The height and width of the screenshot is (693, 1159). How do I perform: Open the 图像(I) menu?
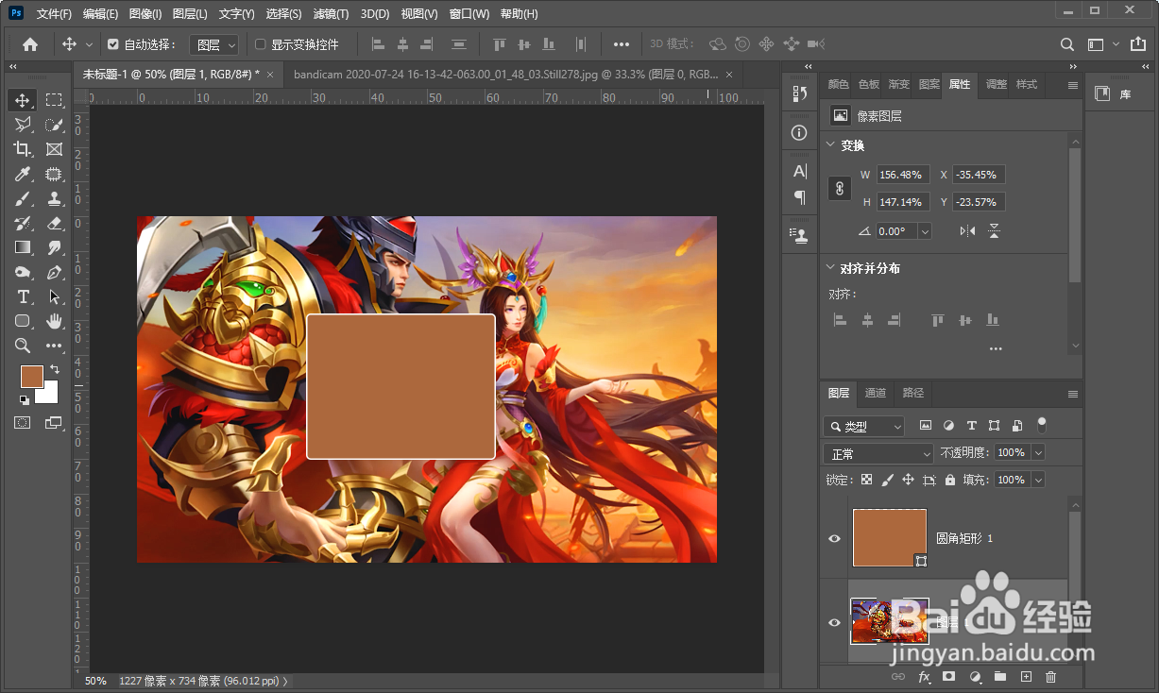pyautogui.click(x=145, y=14)
